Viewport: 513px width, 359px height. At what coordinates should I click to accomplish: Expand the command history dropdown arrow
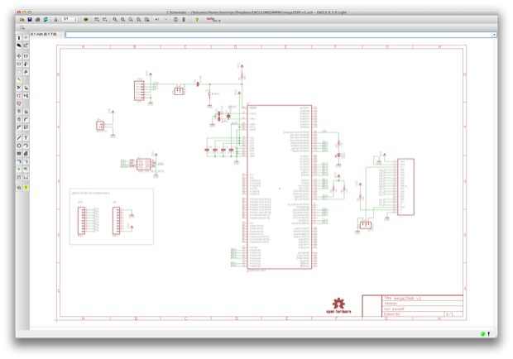[x=494, y=35]
